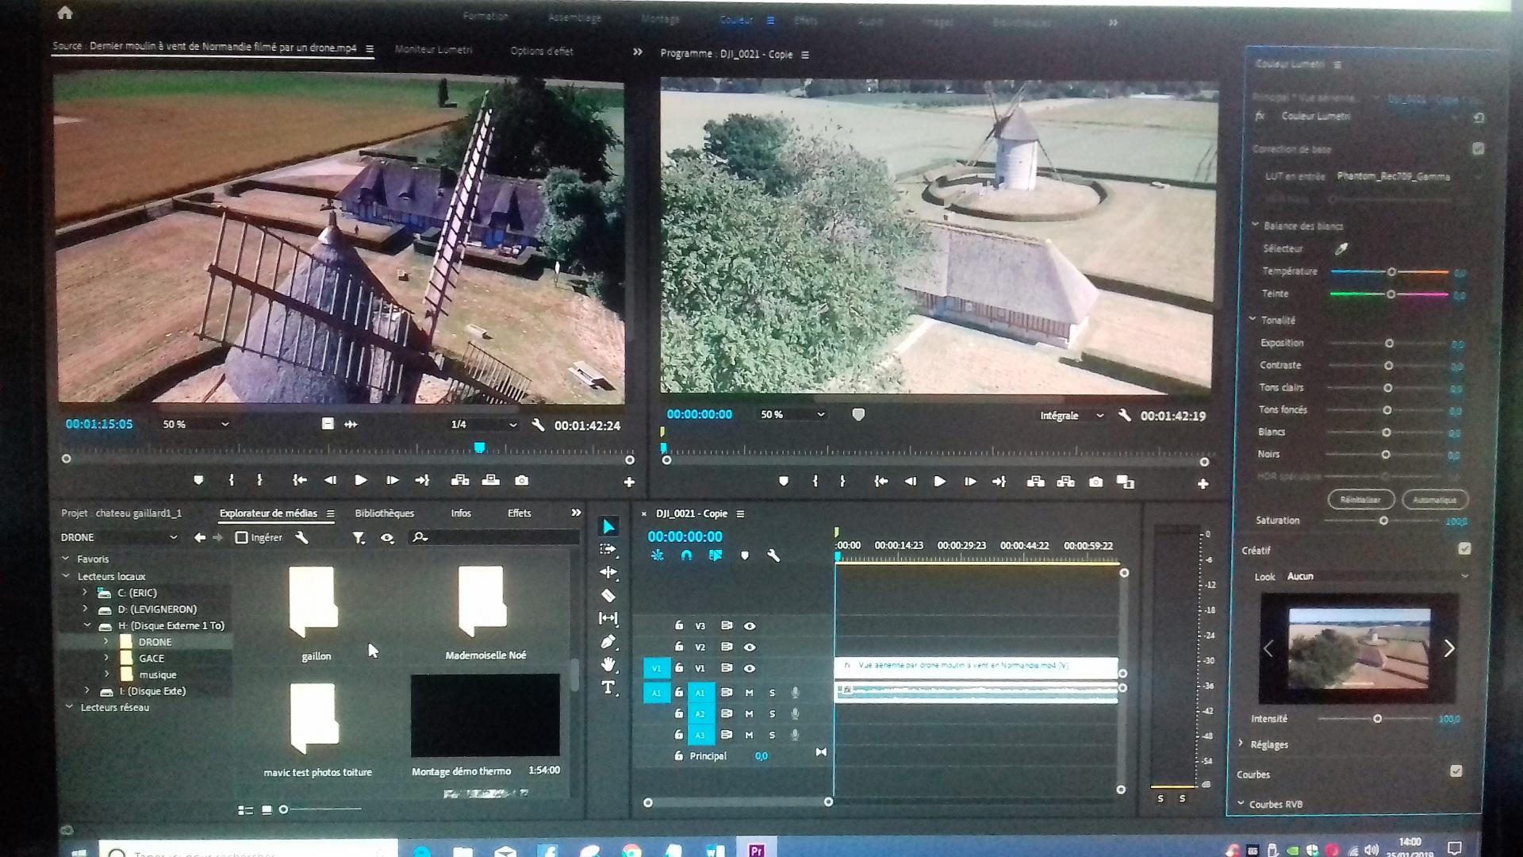Image resolution: width=1523 pixels, height=857 pixels.
Task: Adjust the Exposition slider handle
Action: click(1389, 344)
